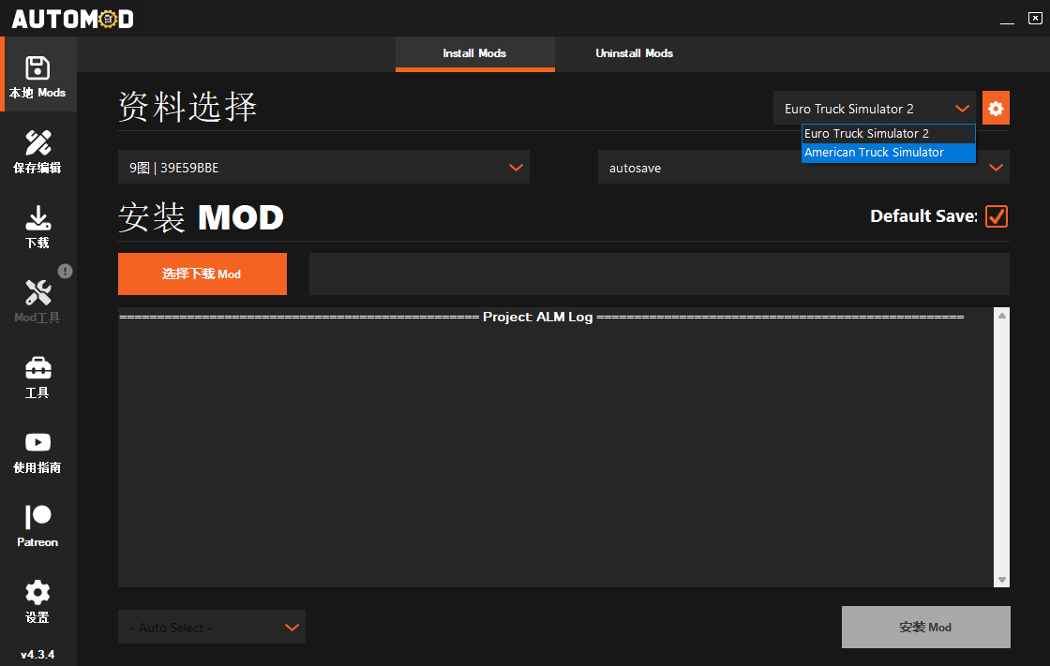Viewport: 1050px width, 666px height.
Task: Click the mod path input field
Action: (659, 274)
